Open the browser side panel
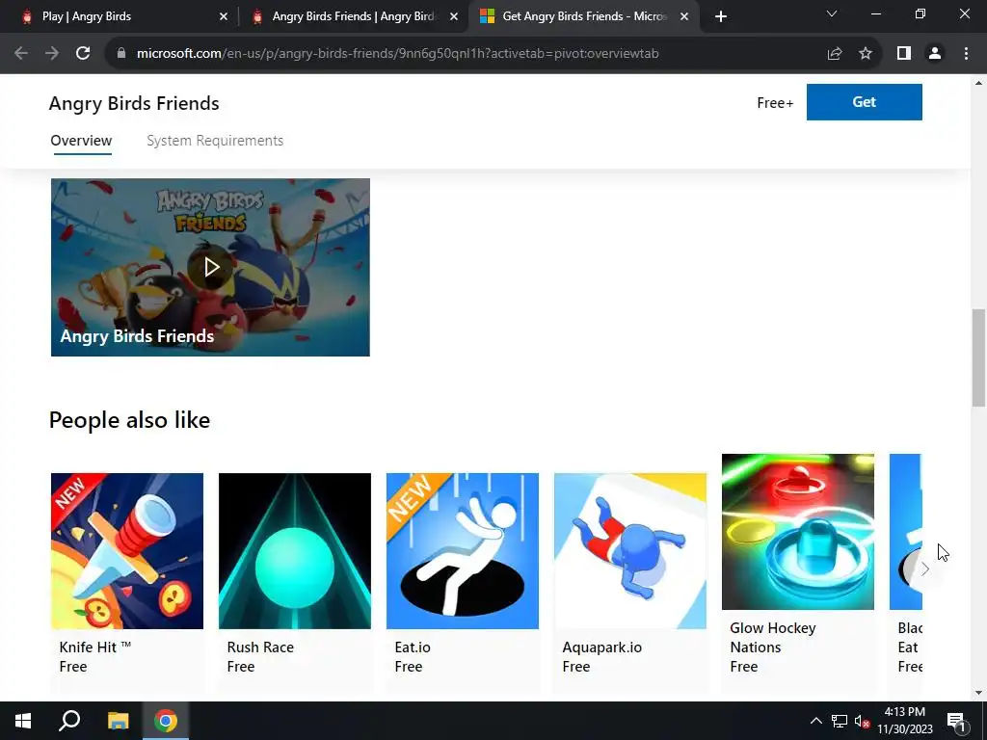This screenshot has width=987, height=740. (904, 54)
